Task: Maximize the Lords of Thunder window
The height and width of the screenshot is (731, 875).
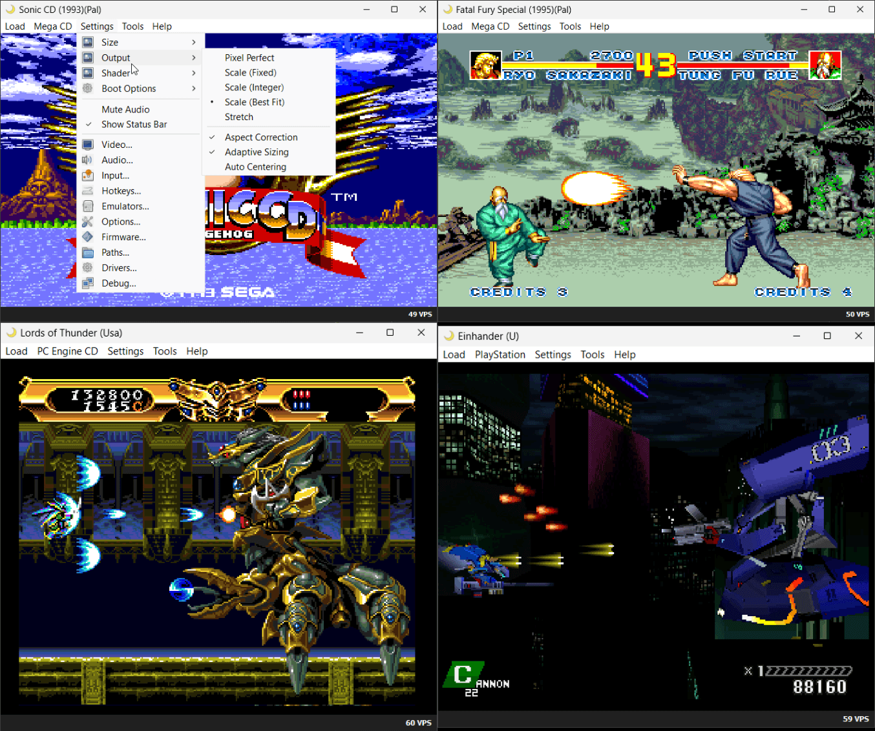Action: pyautogui.click(x=390, y=333)
